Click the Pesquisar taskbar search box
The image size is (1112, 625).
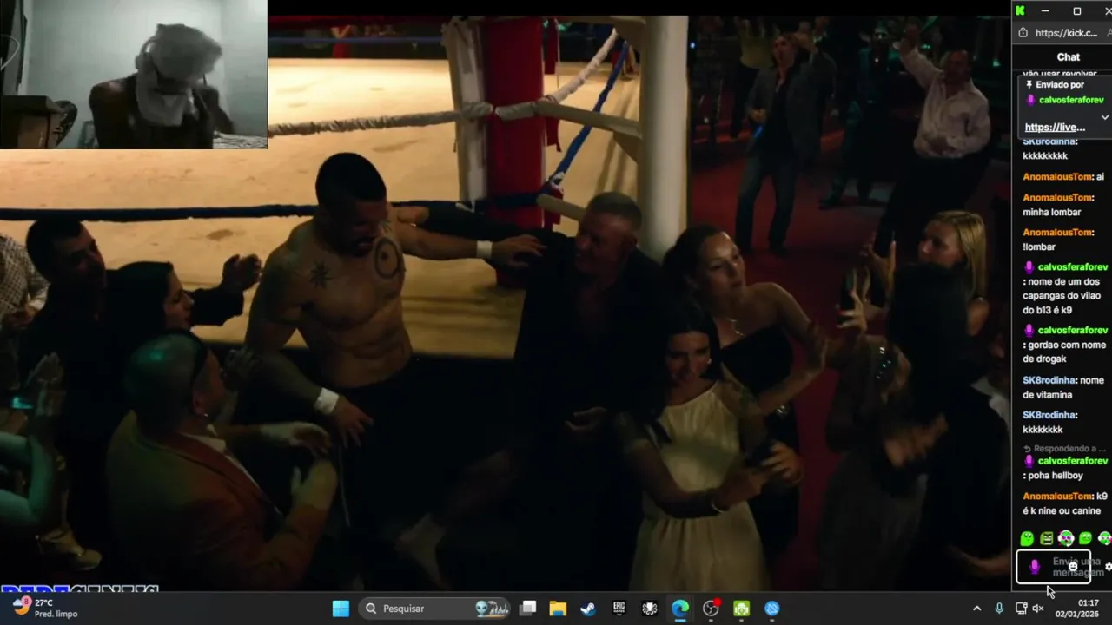click(x=436, y=609)
